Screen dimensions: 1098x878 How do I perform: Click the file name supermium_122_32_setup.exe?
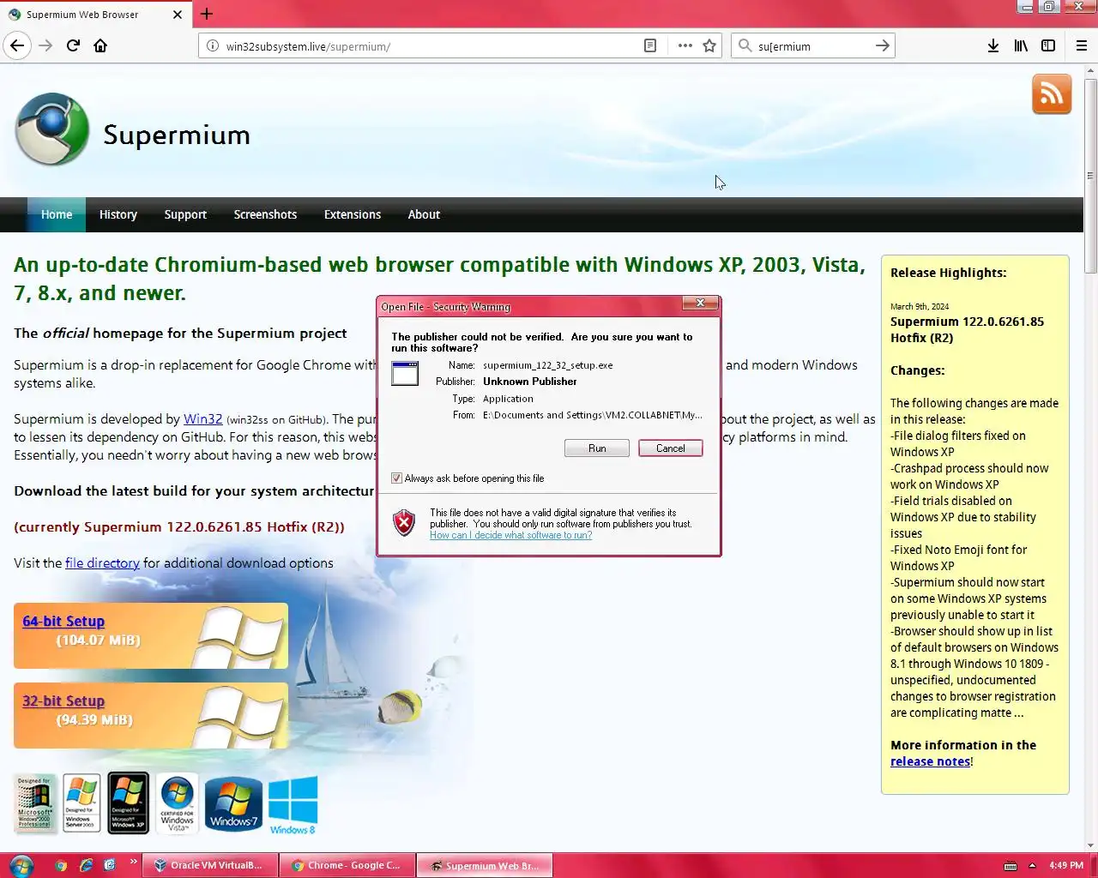[548, 365]
